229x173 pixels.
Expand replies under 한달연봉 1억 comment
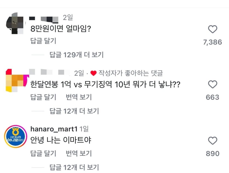pyautogui.click(x=74, y=111)
